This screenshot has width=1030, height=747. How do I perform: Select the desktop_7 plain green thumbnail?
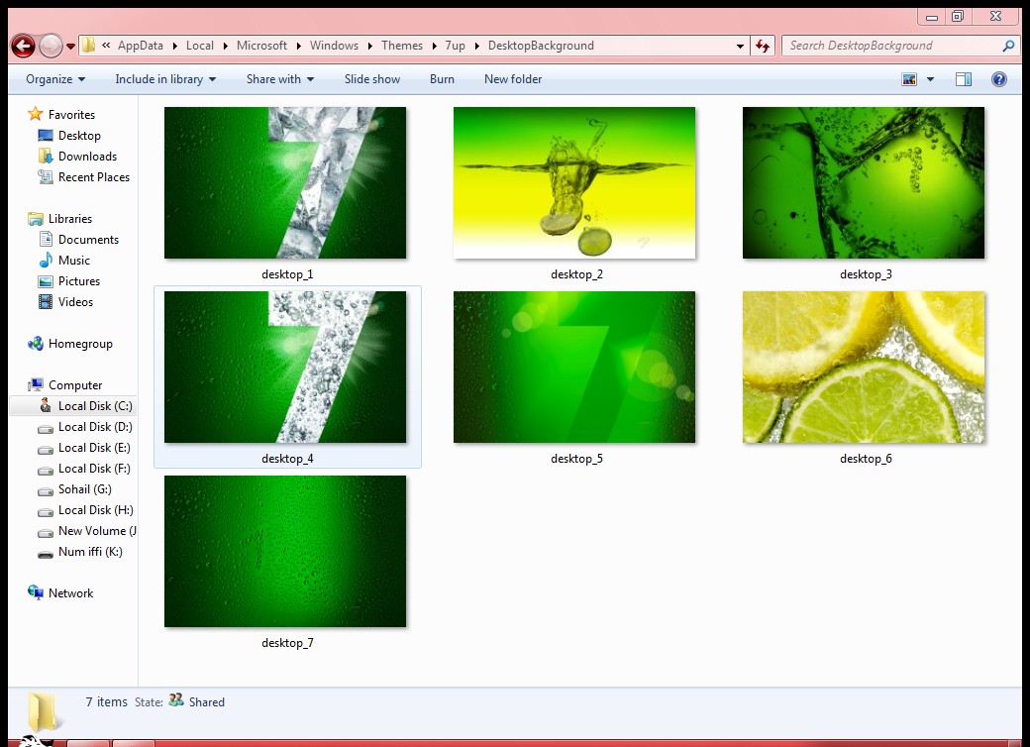point(285,551)
